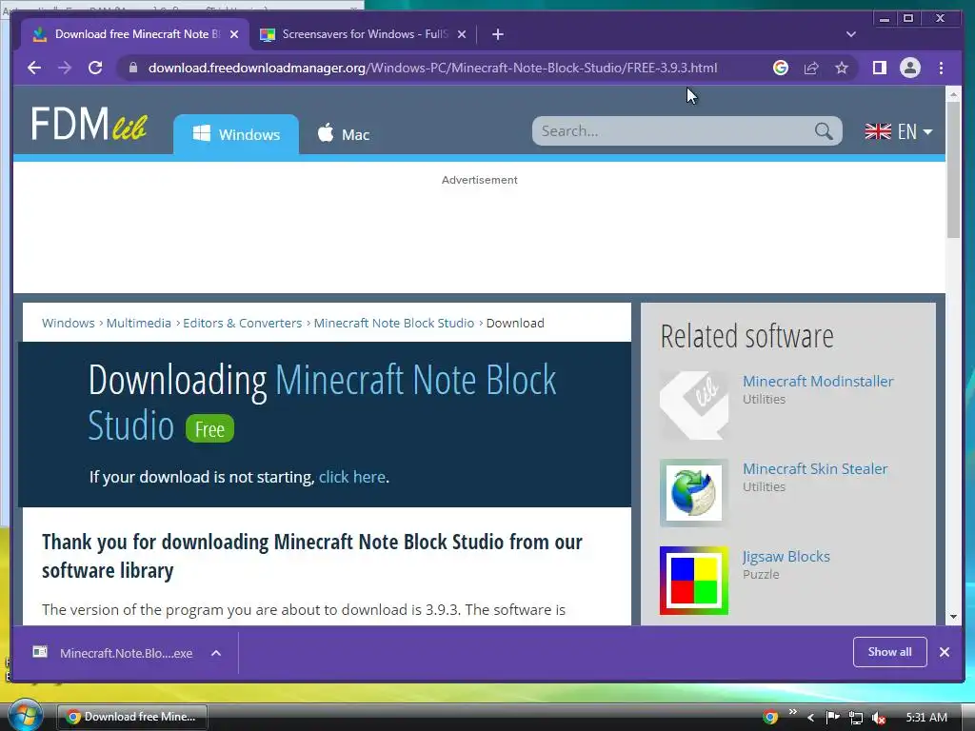Bookmark this page with the star
Image resolution: width=975 pixels, height=731 pixels.
click(842, 68)
